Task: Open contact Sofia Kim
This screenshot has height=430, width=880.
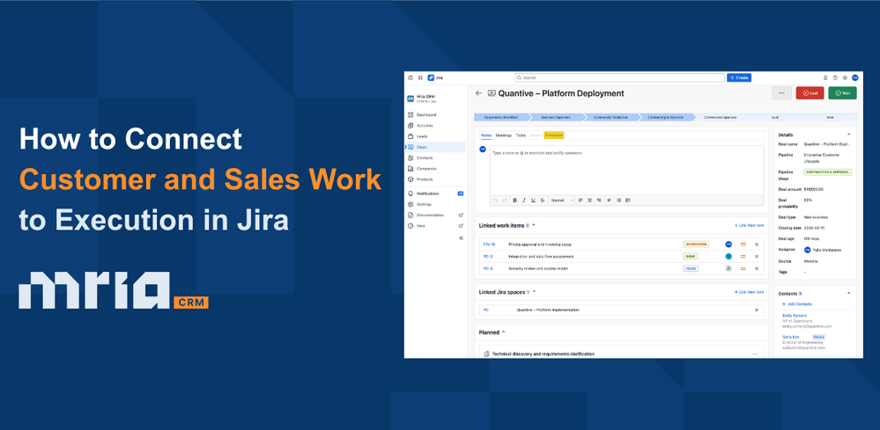Action: point(790,337)
